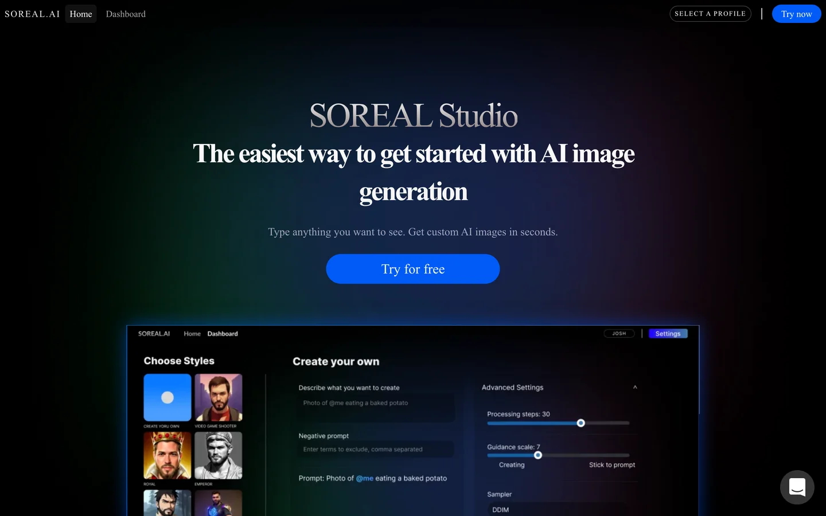Open the Dashboard nav tab
The height and width of the screenshot is (516, 826).
pyautogui.click(x=126, y=14)
